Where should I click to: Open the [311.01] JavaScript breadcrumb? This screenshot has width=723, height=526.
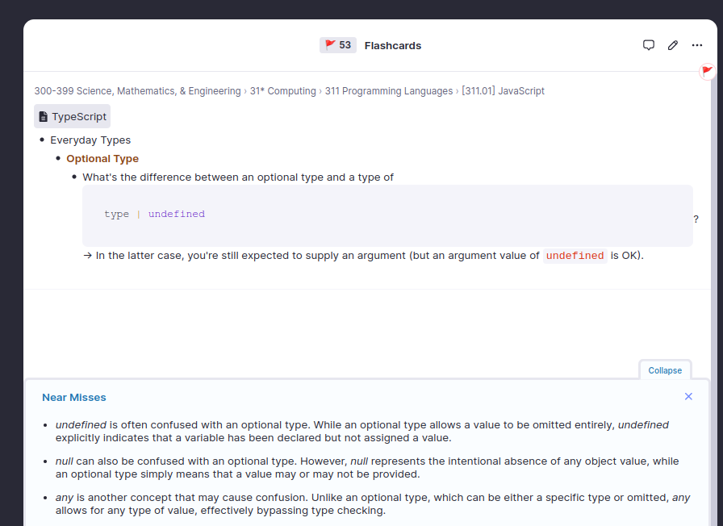point(503,91)
